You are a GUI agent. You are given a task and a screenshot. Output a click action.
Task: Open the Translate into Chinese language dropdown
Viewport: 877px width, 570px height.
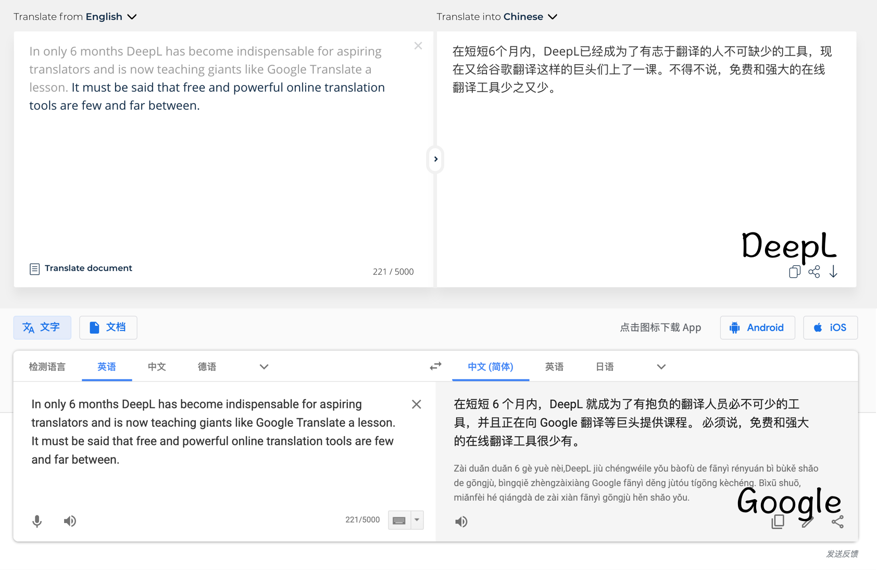[553, 16]
